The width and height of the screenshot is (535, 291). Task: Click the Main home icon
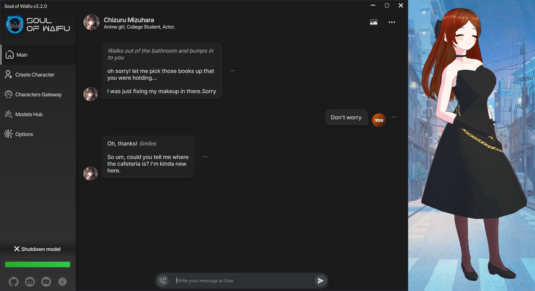(10, 55)
